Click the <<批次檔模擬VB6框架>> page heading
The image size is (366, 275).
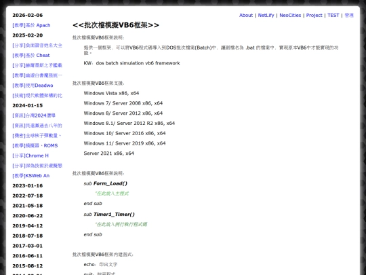[x=116, y=25]
